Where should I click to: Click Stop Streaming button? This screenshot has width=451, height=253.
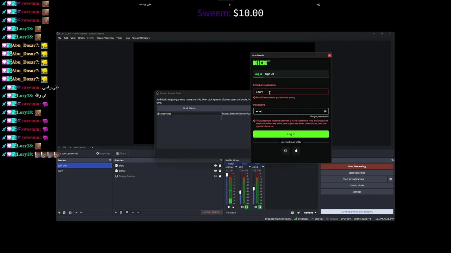tap(357, 167)
